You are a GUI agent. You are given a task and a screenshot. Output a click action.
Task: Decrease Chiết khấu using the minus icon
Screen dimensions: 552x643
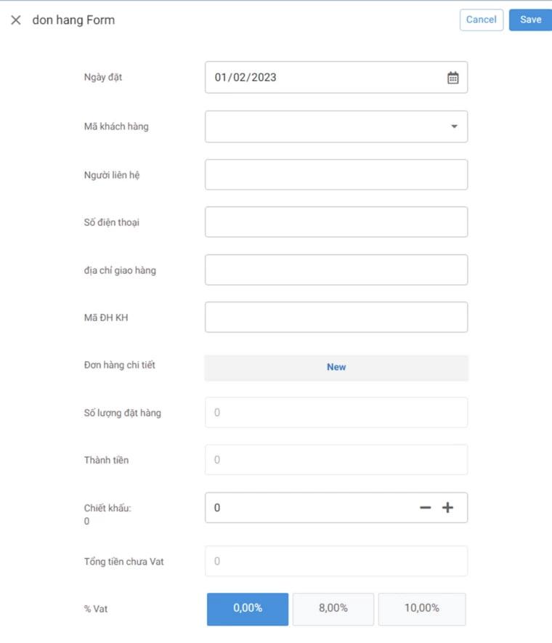(425, 507)
